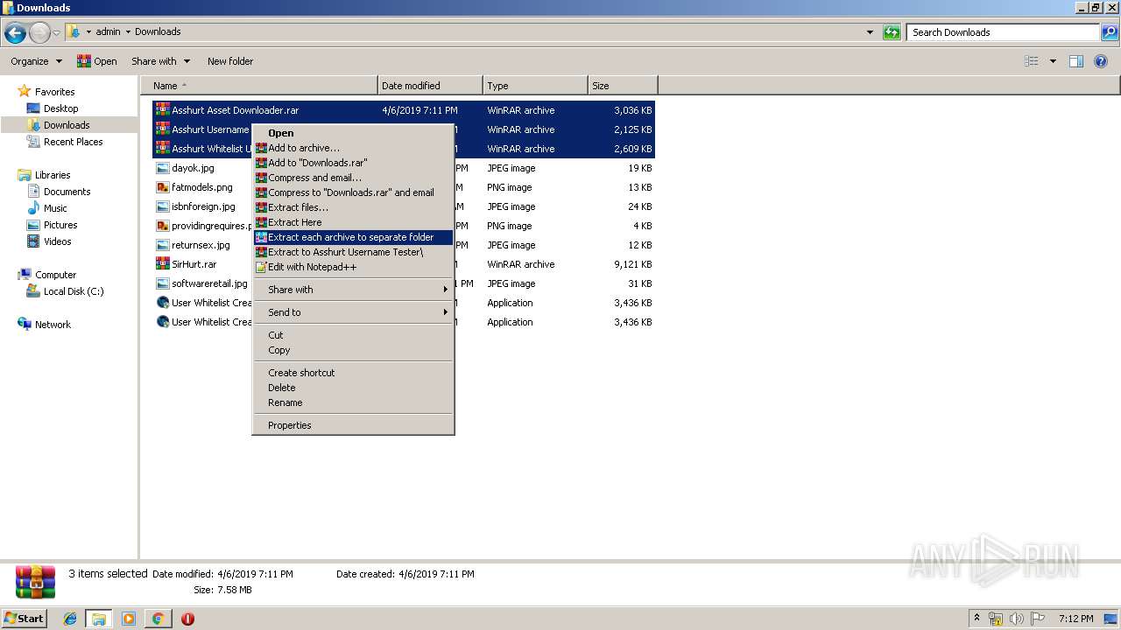Open the Music library

(55, 208)
